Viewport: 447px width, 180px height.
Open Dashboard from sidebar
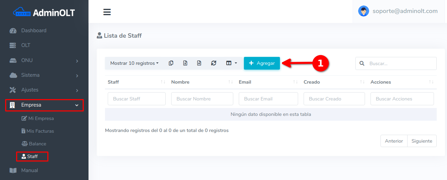34,31
